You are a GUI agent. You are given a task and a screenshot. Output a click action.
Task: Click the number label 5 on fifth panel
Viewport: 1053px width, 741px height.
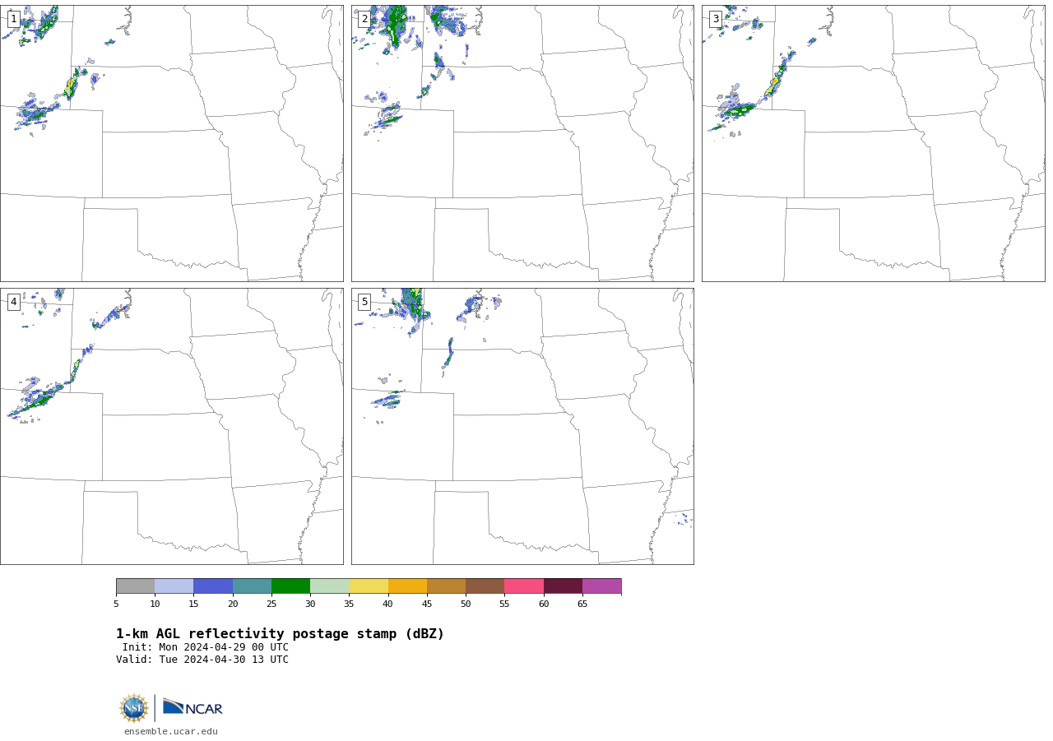click(x=364, y=302)
